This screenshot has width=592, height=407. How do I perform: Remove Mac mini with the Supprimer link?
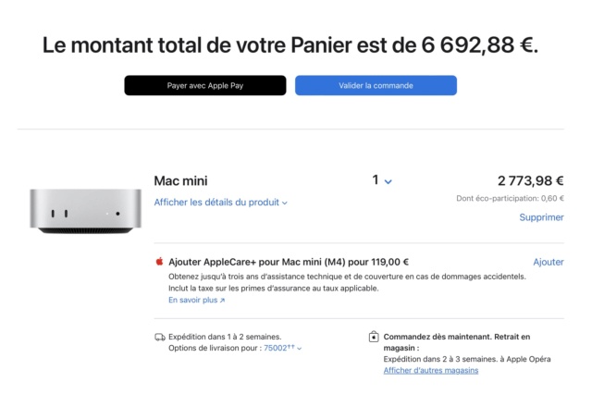point(541,217)
